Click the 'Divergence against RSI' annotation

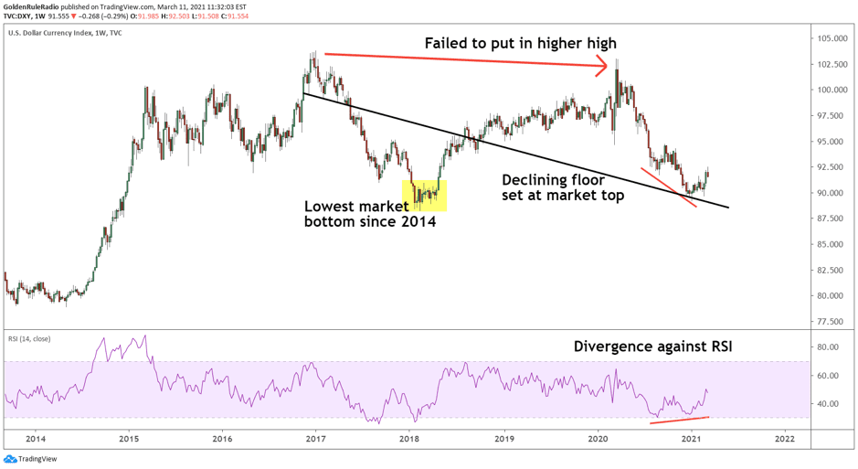(x=654, y=346)
